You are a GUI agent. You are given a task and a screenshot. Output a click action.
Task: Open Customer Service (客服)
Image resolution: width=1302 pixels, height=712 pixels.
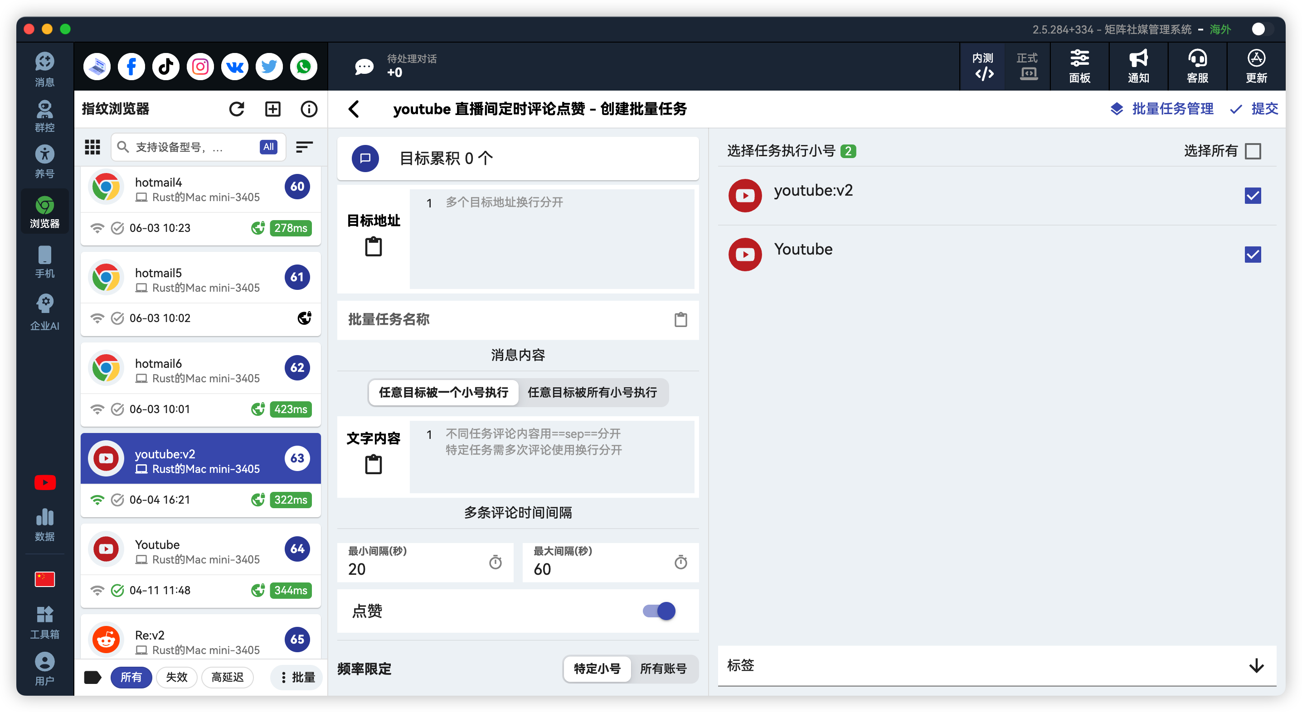point(1197,66)
